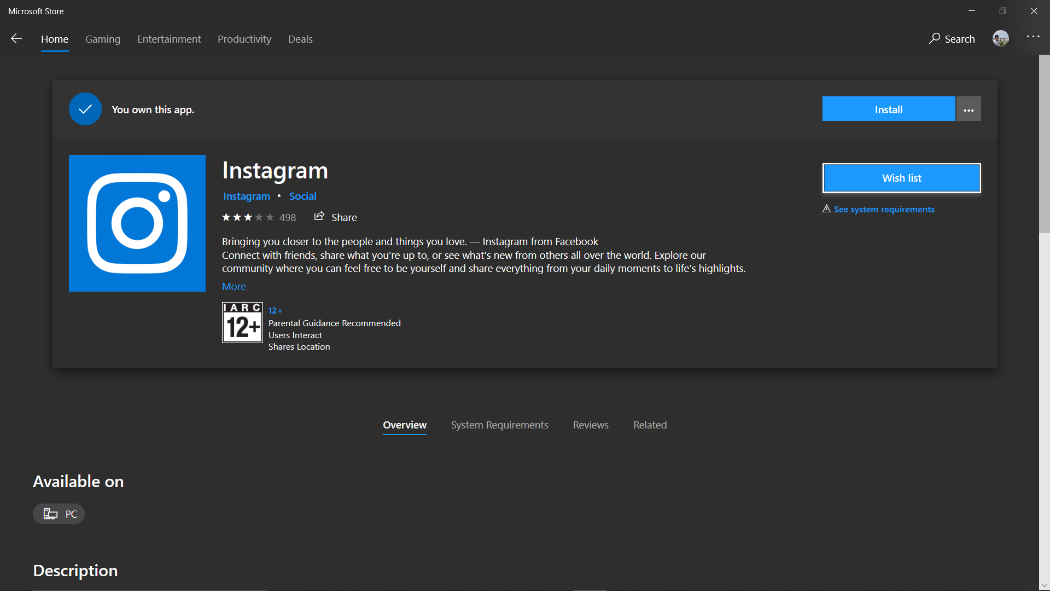This screenshot has height=591, width=1050.
Task: Click the warning icon beside system requirements
Action: [x=827, y=209]
